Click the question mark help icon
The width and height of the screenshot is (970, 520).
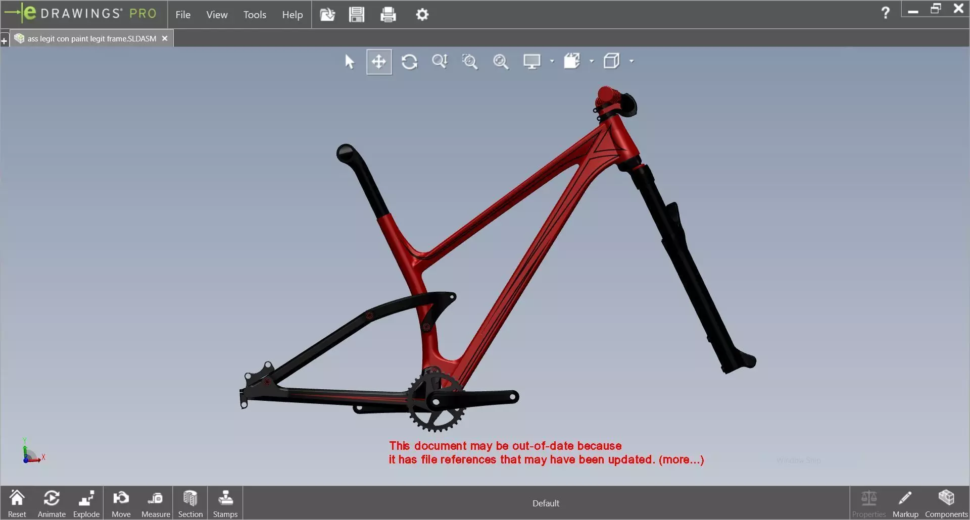pos(885,13)
